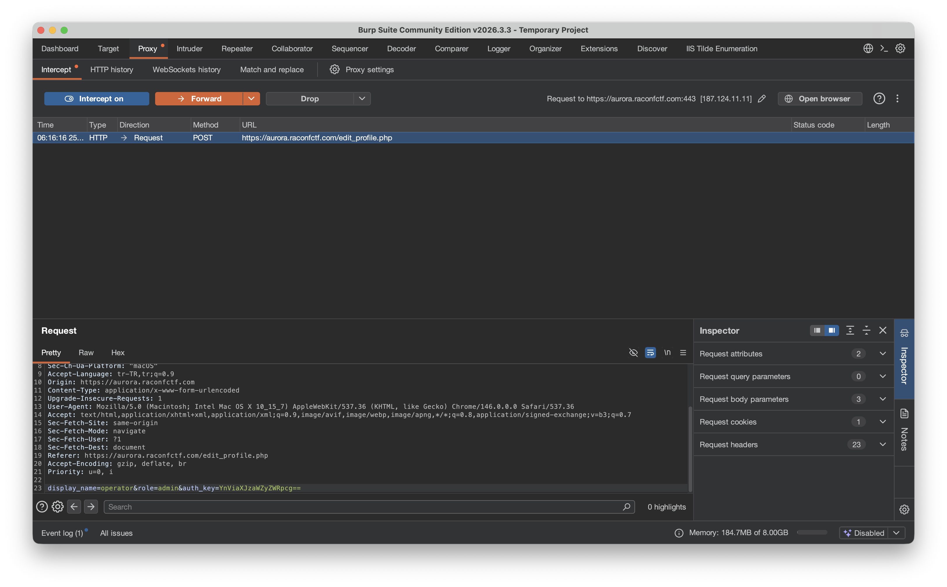Image resolution: width=947 pixels, height=587 pixels.
Task: Edit the target host with the pencil icon
Action: click(x=762, y=99)
